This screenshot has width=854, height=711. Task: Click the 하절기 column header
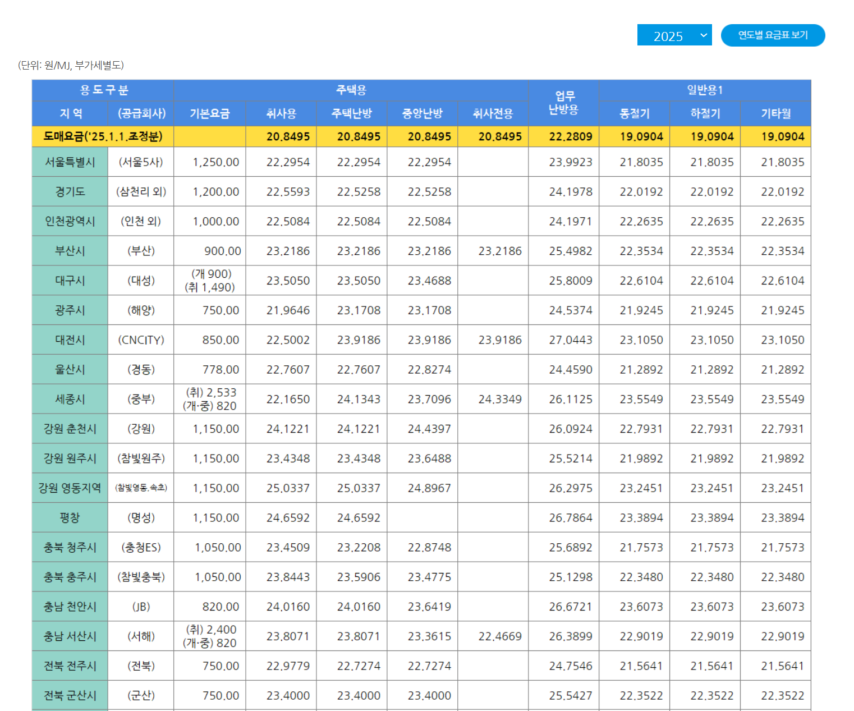705,114
